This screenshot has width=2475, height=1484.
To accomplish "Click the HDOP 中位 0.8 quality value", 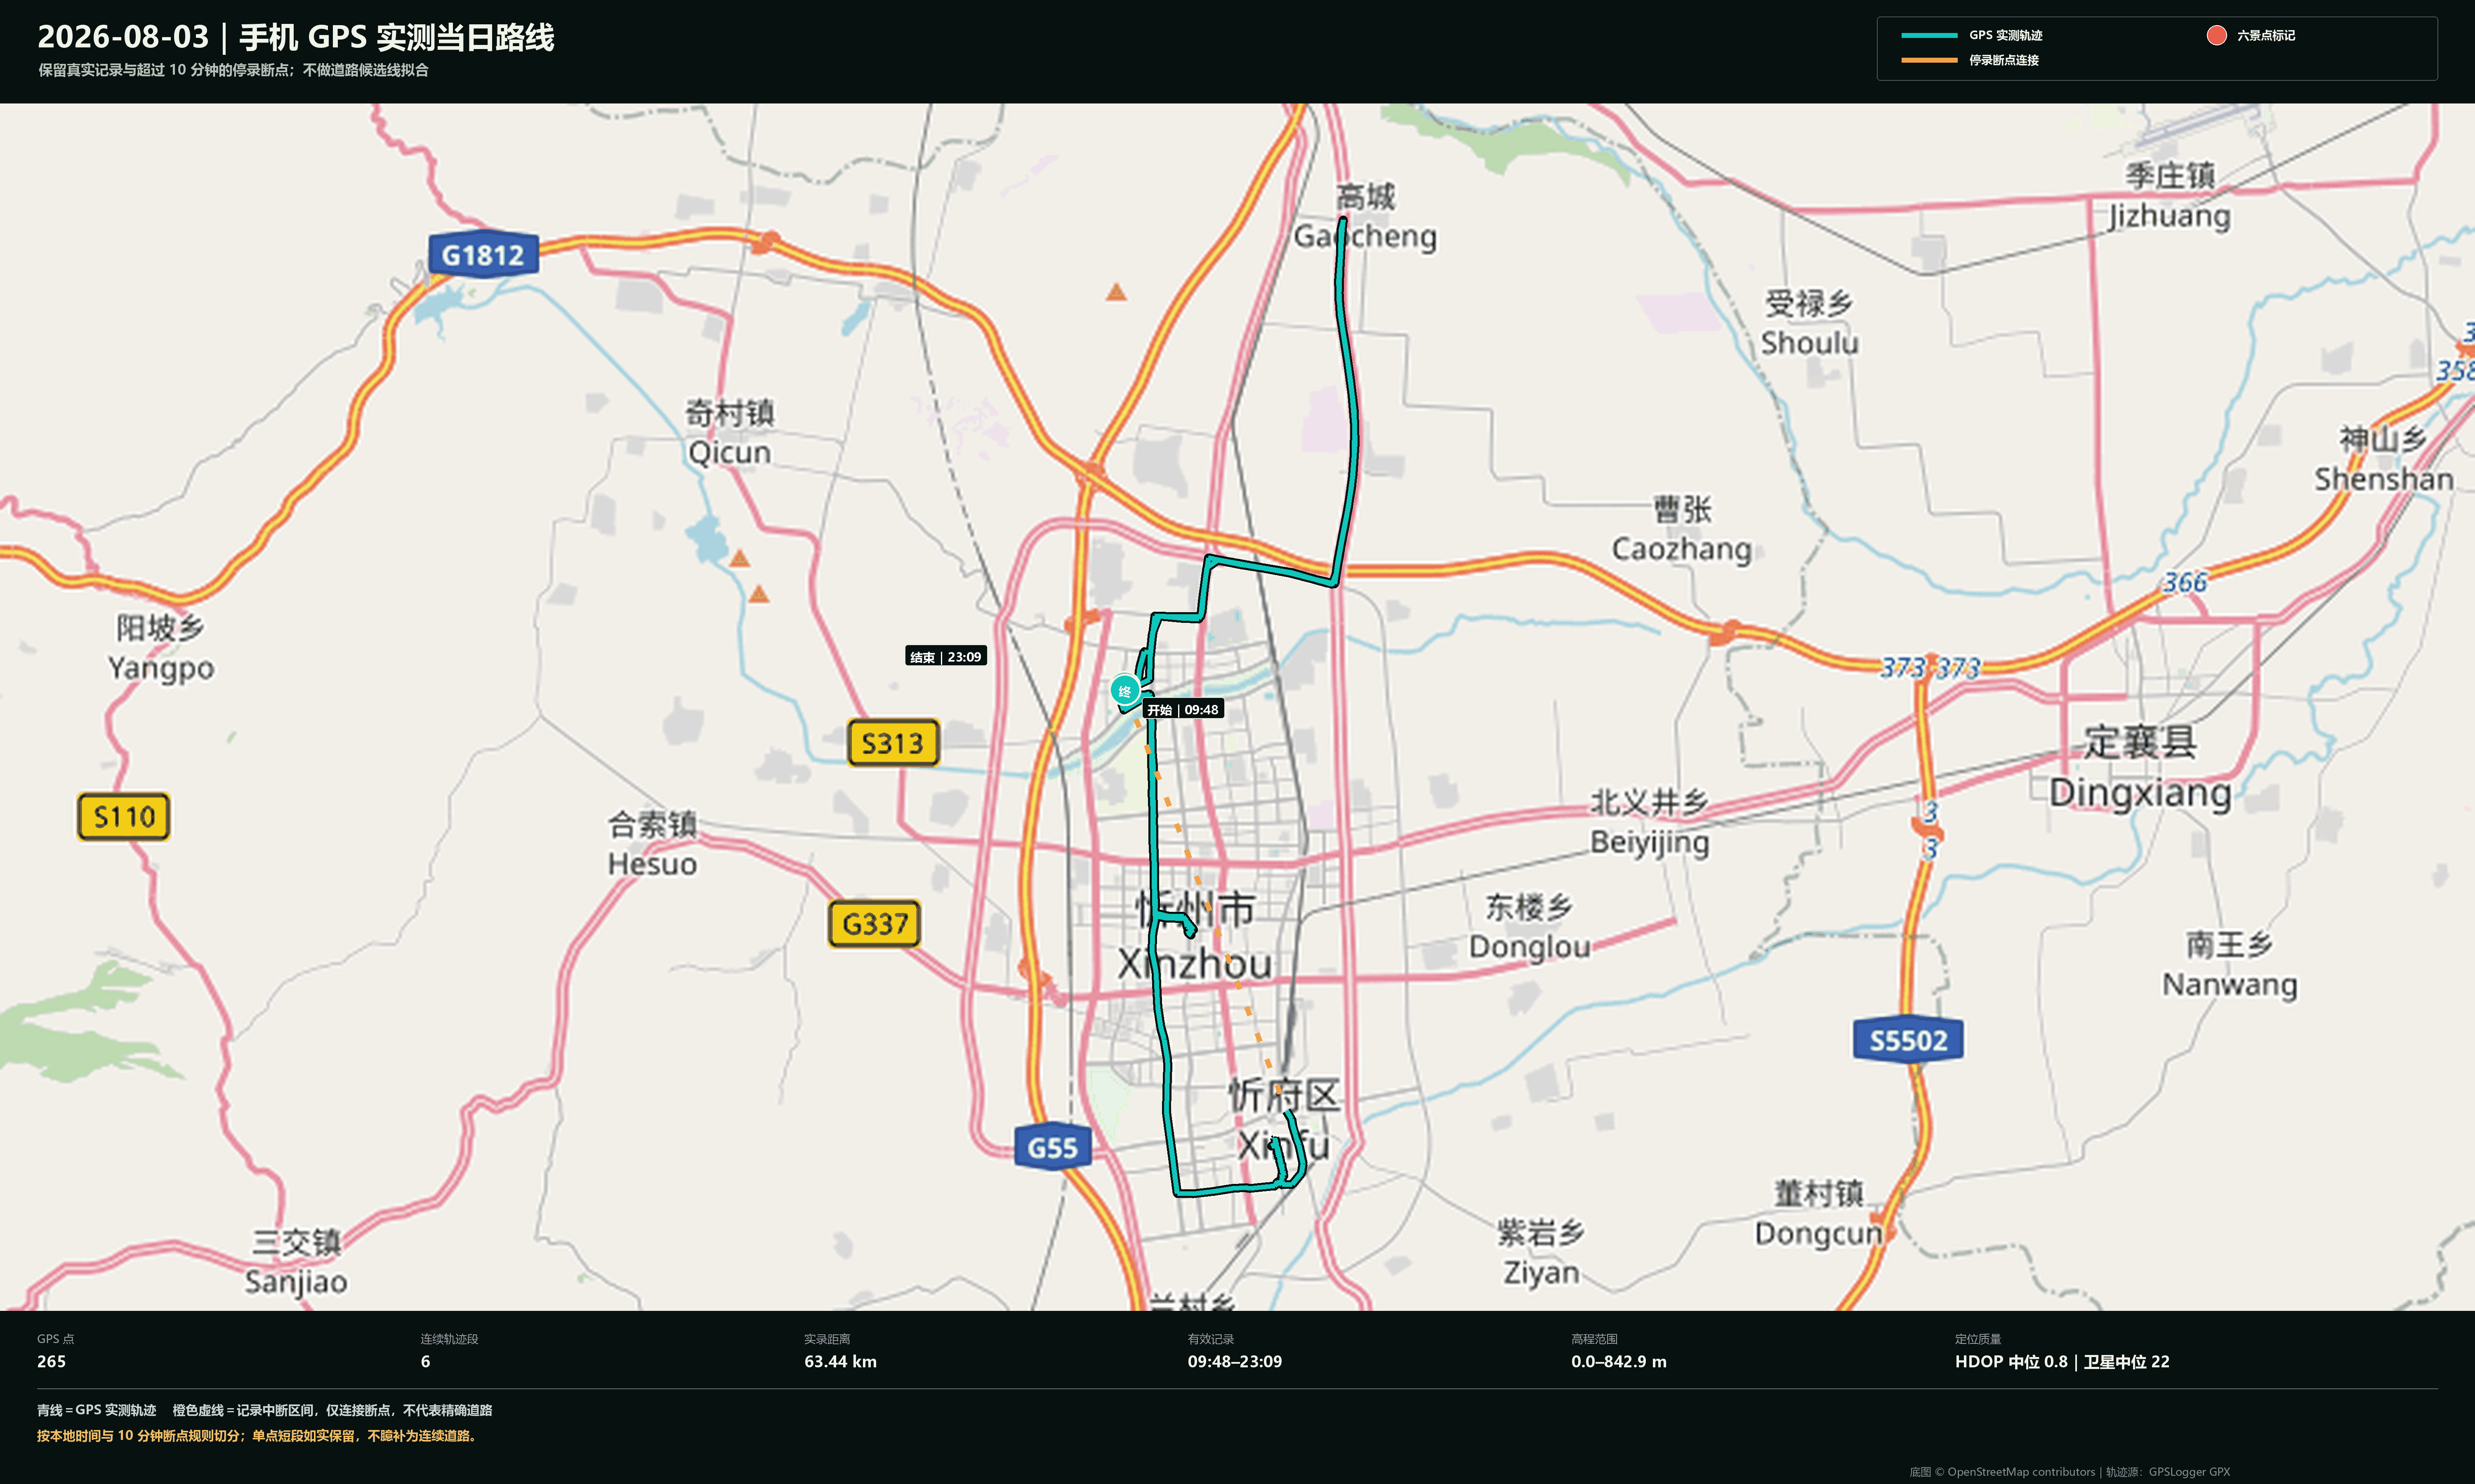I will click(x=2011, y=1362).
